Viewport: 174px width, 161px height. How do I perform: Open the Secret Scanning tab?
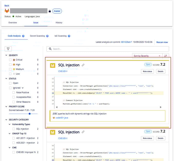click(x=37, y=36)
